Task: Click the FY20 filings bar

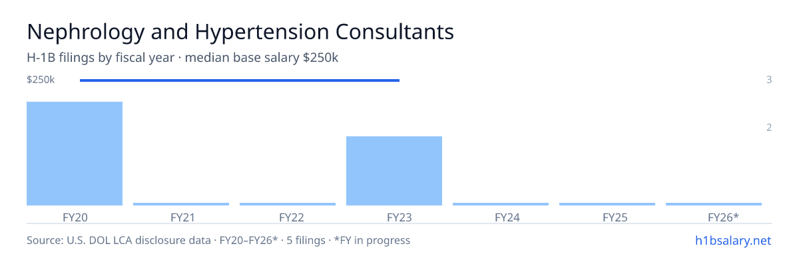Action: [x=75, y=154]
